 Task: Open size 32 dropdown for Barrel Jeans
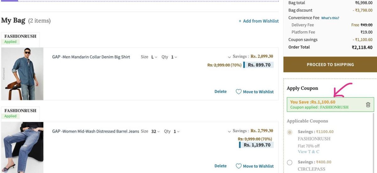(x=155, y=132)
